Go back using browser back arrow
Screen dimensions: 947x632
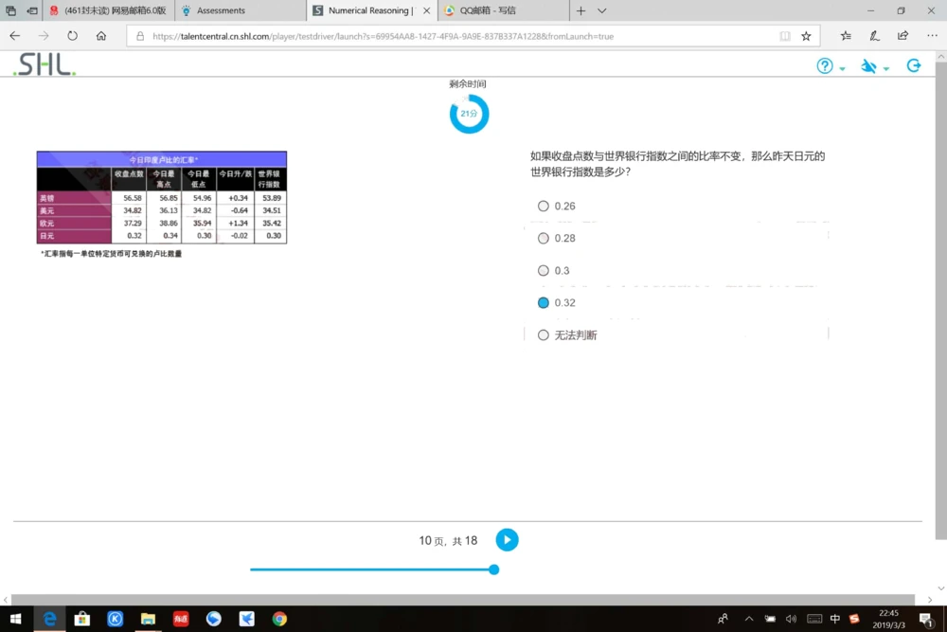click(x=14, y=36)
